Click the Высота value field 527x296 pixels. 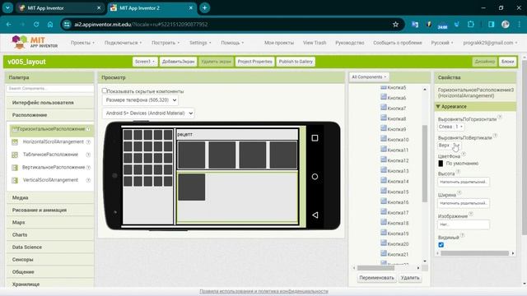tap(464, 182)
